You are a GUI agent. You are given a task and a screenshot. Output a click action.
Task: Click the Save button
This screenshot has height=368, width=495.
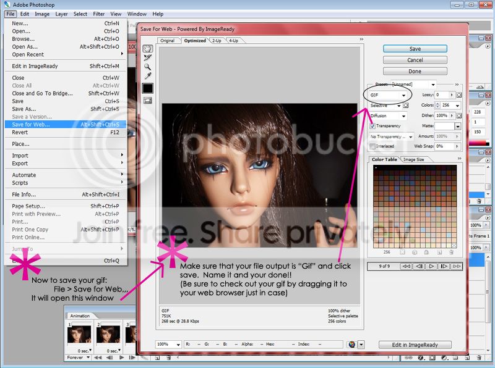point(415,49)
